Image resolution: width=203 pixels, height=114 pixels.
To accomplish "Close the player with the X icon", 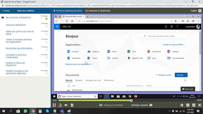I will pos(200,11).
